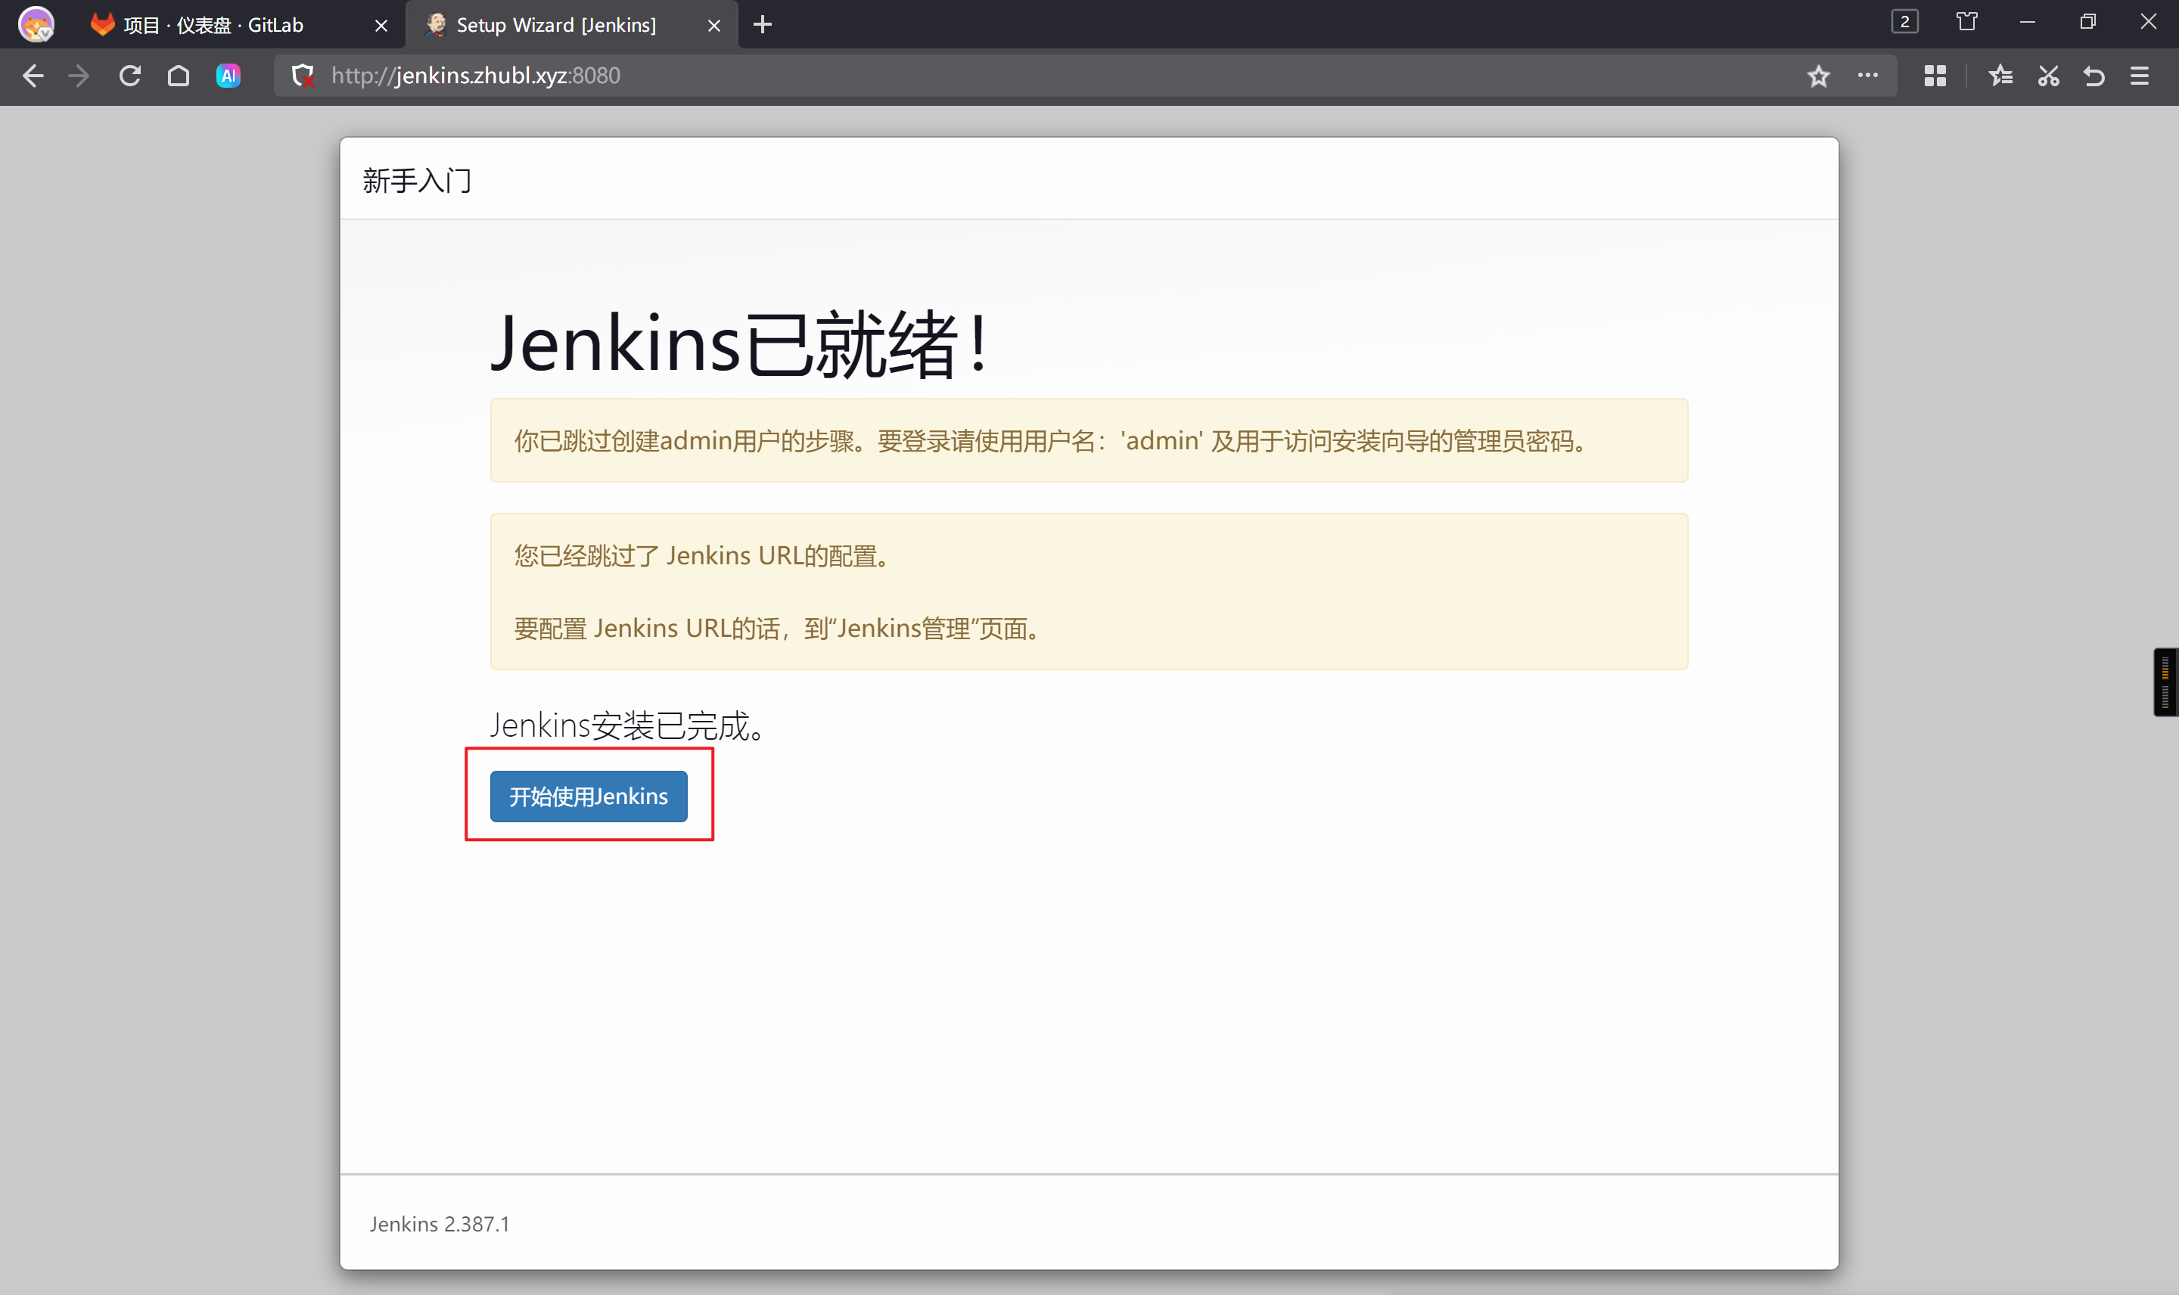Click the undo closed tab icon
This screenshot has width=2179, height=1295.
click(2094, 76)
